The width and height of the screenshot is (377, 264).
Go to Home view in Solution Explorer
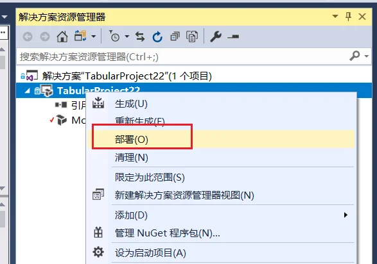[x=62, y=37]
